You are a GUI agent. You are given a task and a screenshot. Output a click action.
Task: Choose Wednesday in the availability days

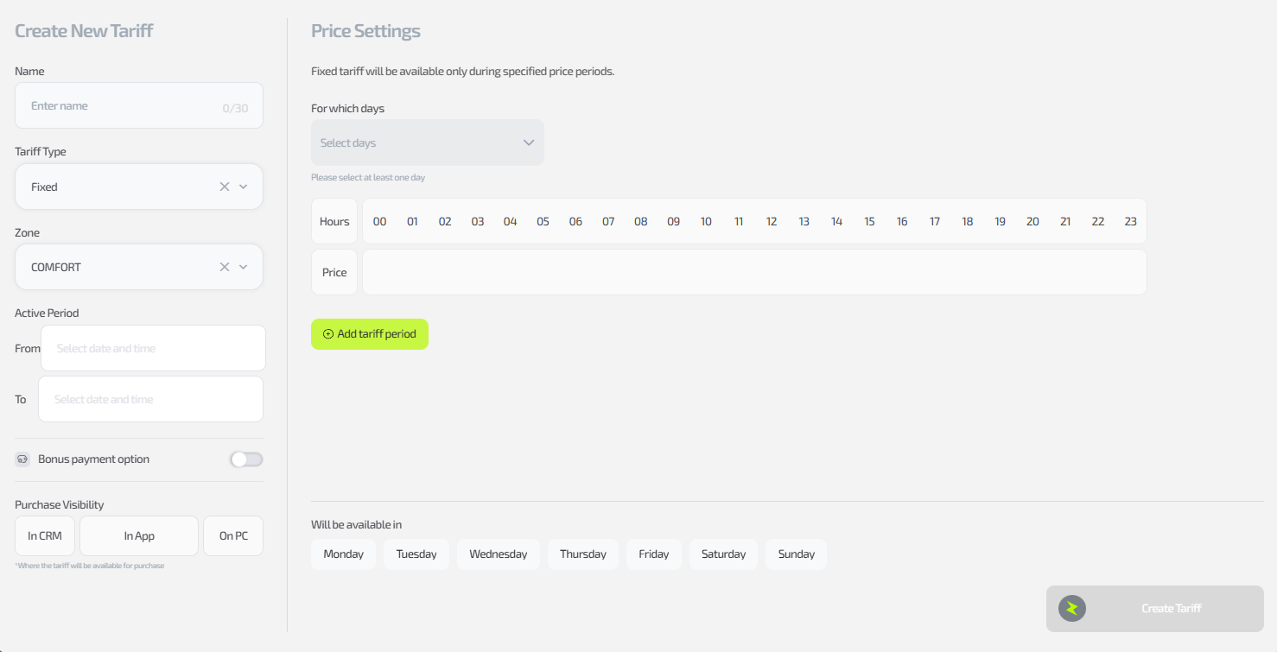(x=498, y=554)
